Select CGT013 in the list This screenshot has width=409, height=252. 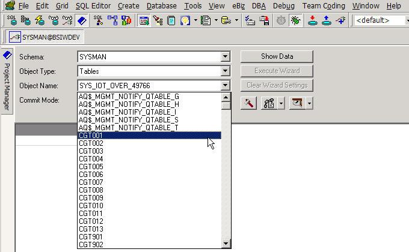[x=149, y=229]
